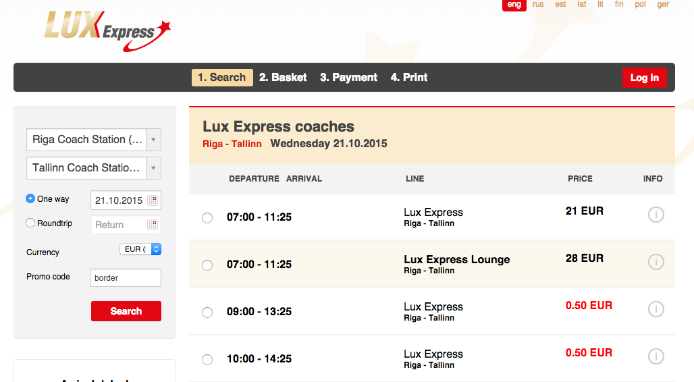The height and width of the screenshot is (382, 694).
Task: Select the 09:00 - 13:25 trip radio
Action: pyautogui.click(x=207, y=312)
